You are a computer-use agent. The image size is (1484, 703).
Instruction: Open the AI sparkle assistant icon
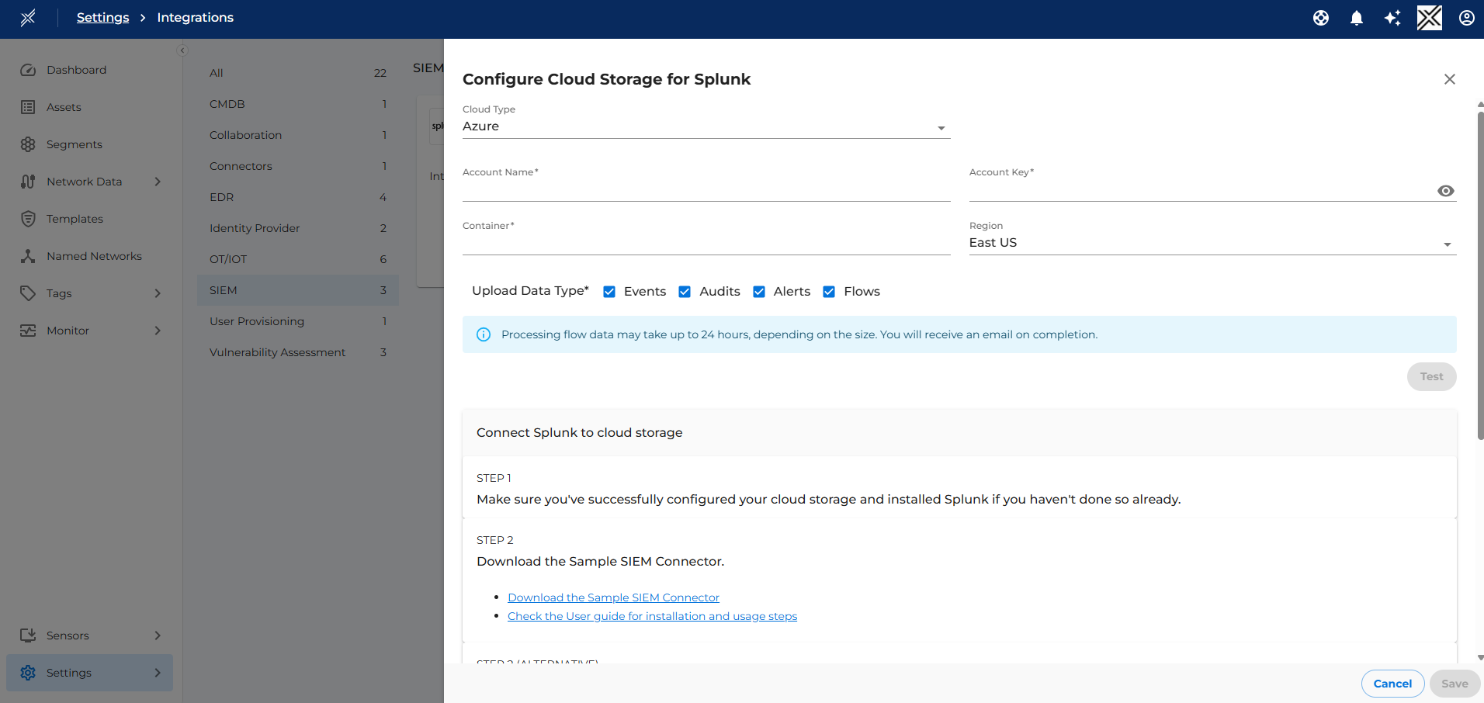[x=1392, y=18]
